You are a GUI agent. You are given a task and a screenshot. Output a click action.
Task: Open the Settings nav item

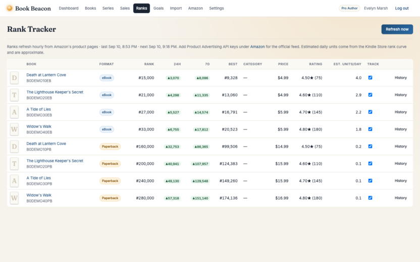tap(217, 8)
